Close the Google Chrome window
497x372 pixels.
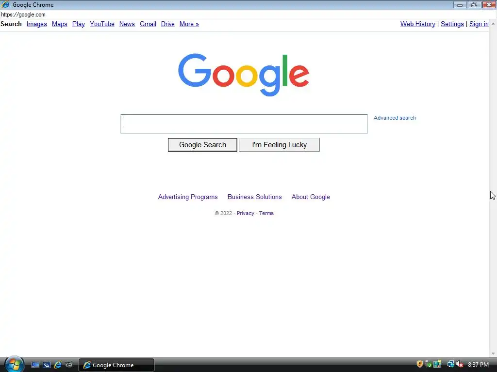pos(489,4)
